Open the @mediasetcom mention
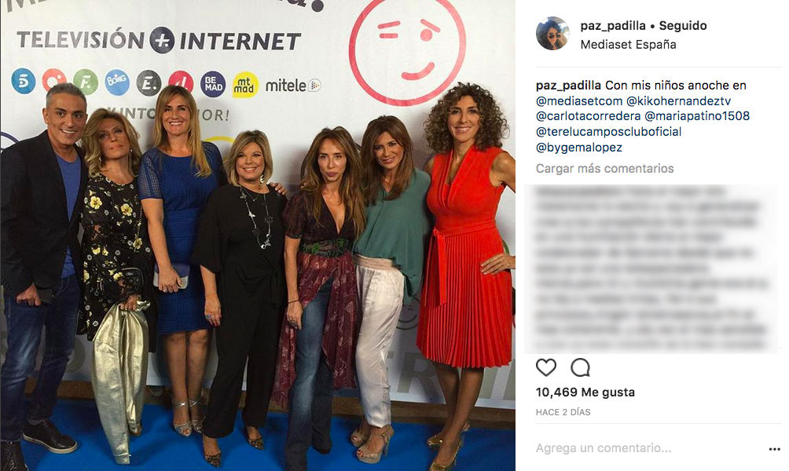 (x=579, y=101)
